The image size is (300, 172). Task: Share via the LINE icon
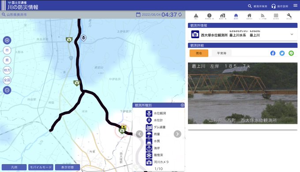pyautogui.click(x=291, y=53)
